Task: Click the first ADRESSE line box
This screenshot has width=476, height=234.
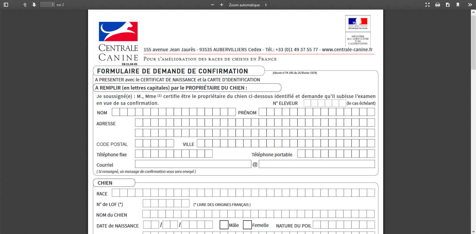Action: (x=139, y=122)
